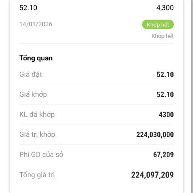The height and width of the screenshot is (193, 193).
Task: Click the Giá đặt value 52.10
Action: click(165, 75)
